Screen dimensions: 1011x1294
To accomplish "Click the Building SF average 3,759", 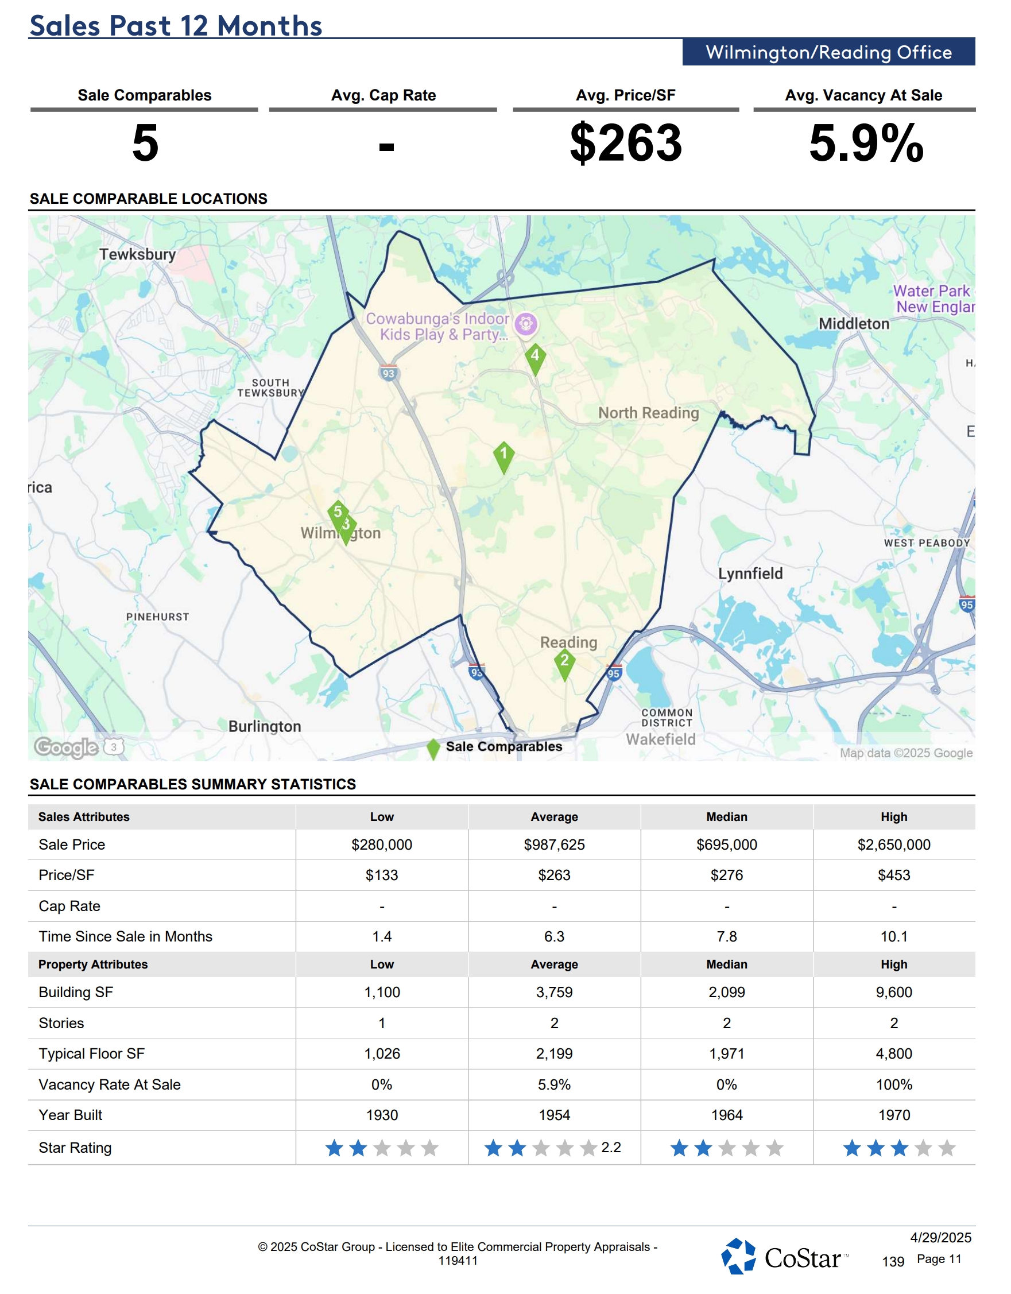I will point(554,993).
